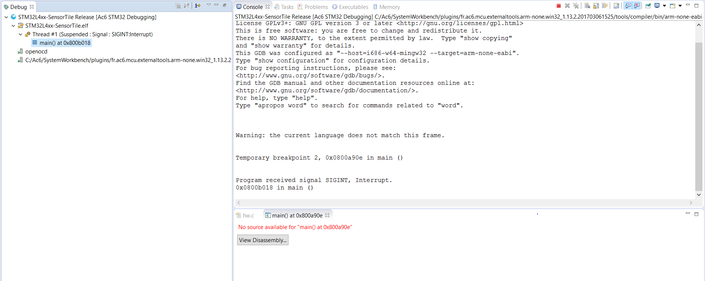The width and height of the screenshot is (705, 281).
Task: Switch to the Problems tab
Action: [x=316, y=7]
